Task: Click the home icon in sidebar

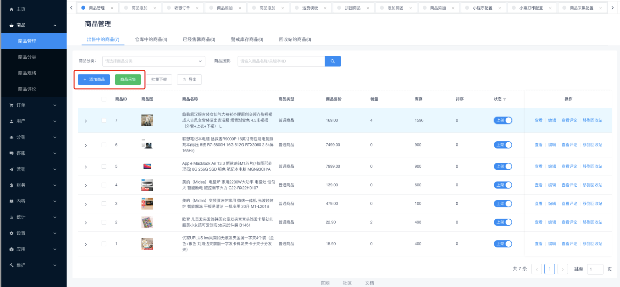Action: click(x=11, y=9)
